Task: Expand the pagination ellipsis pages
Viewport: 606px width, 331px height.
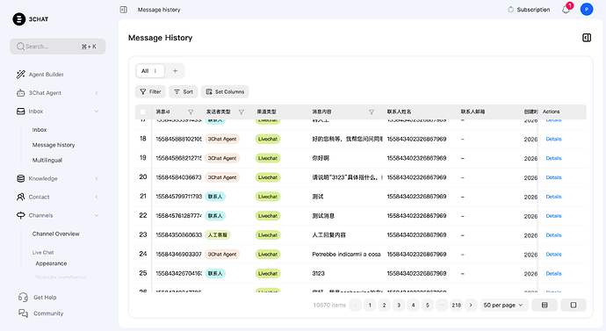Action: [x=442, y=306]
